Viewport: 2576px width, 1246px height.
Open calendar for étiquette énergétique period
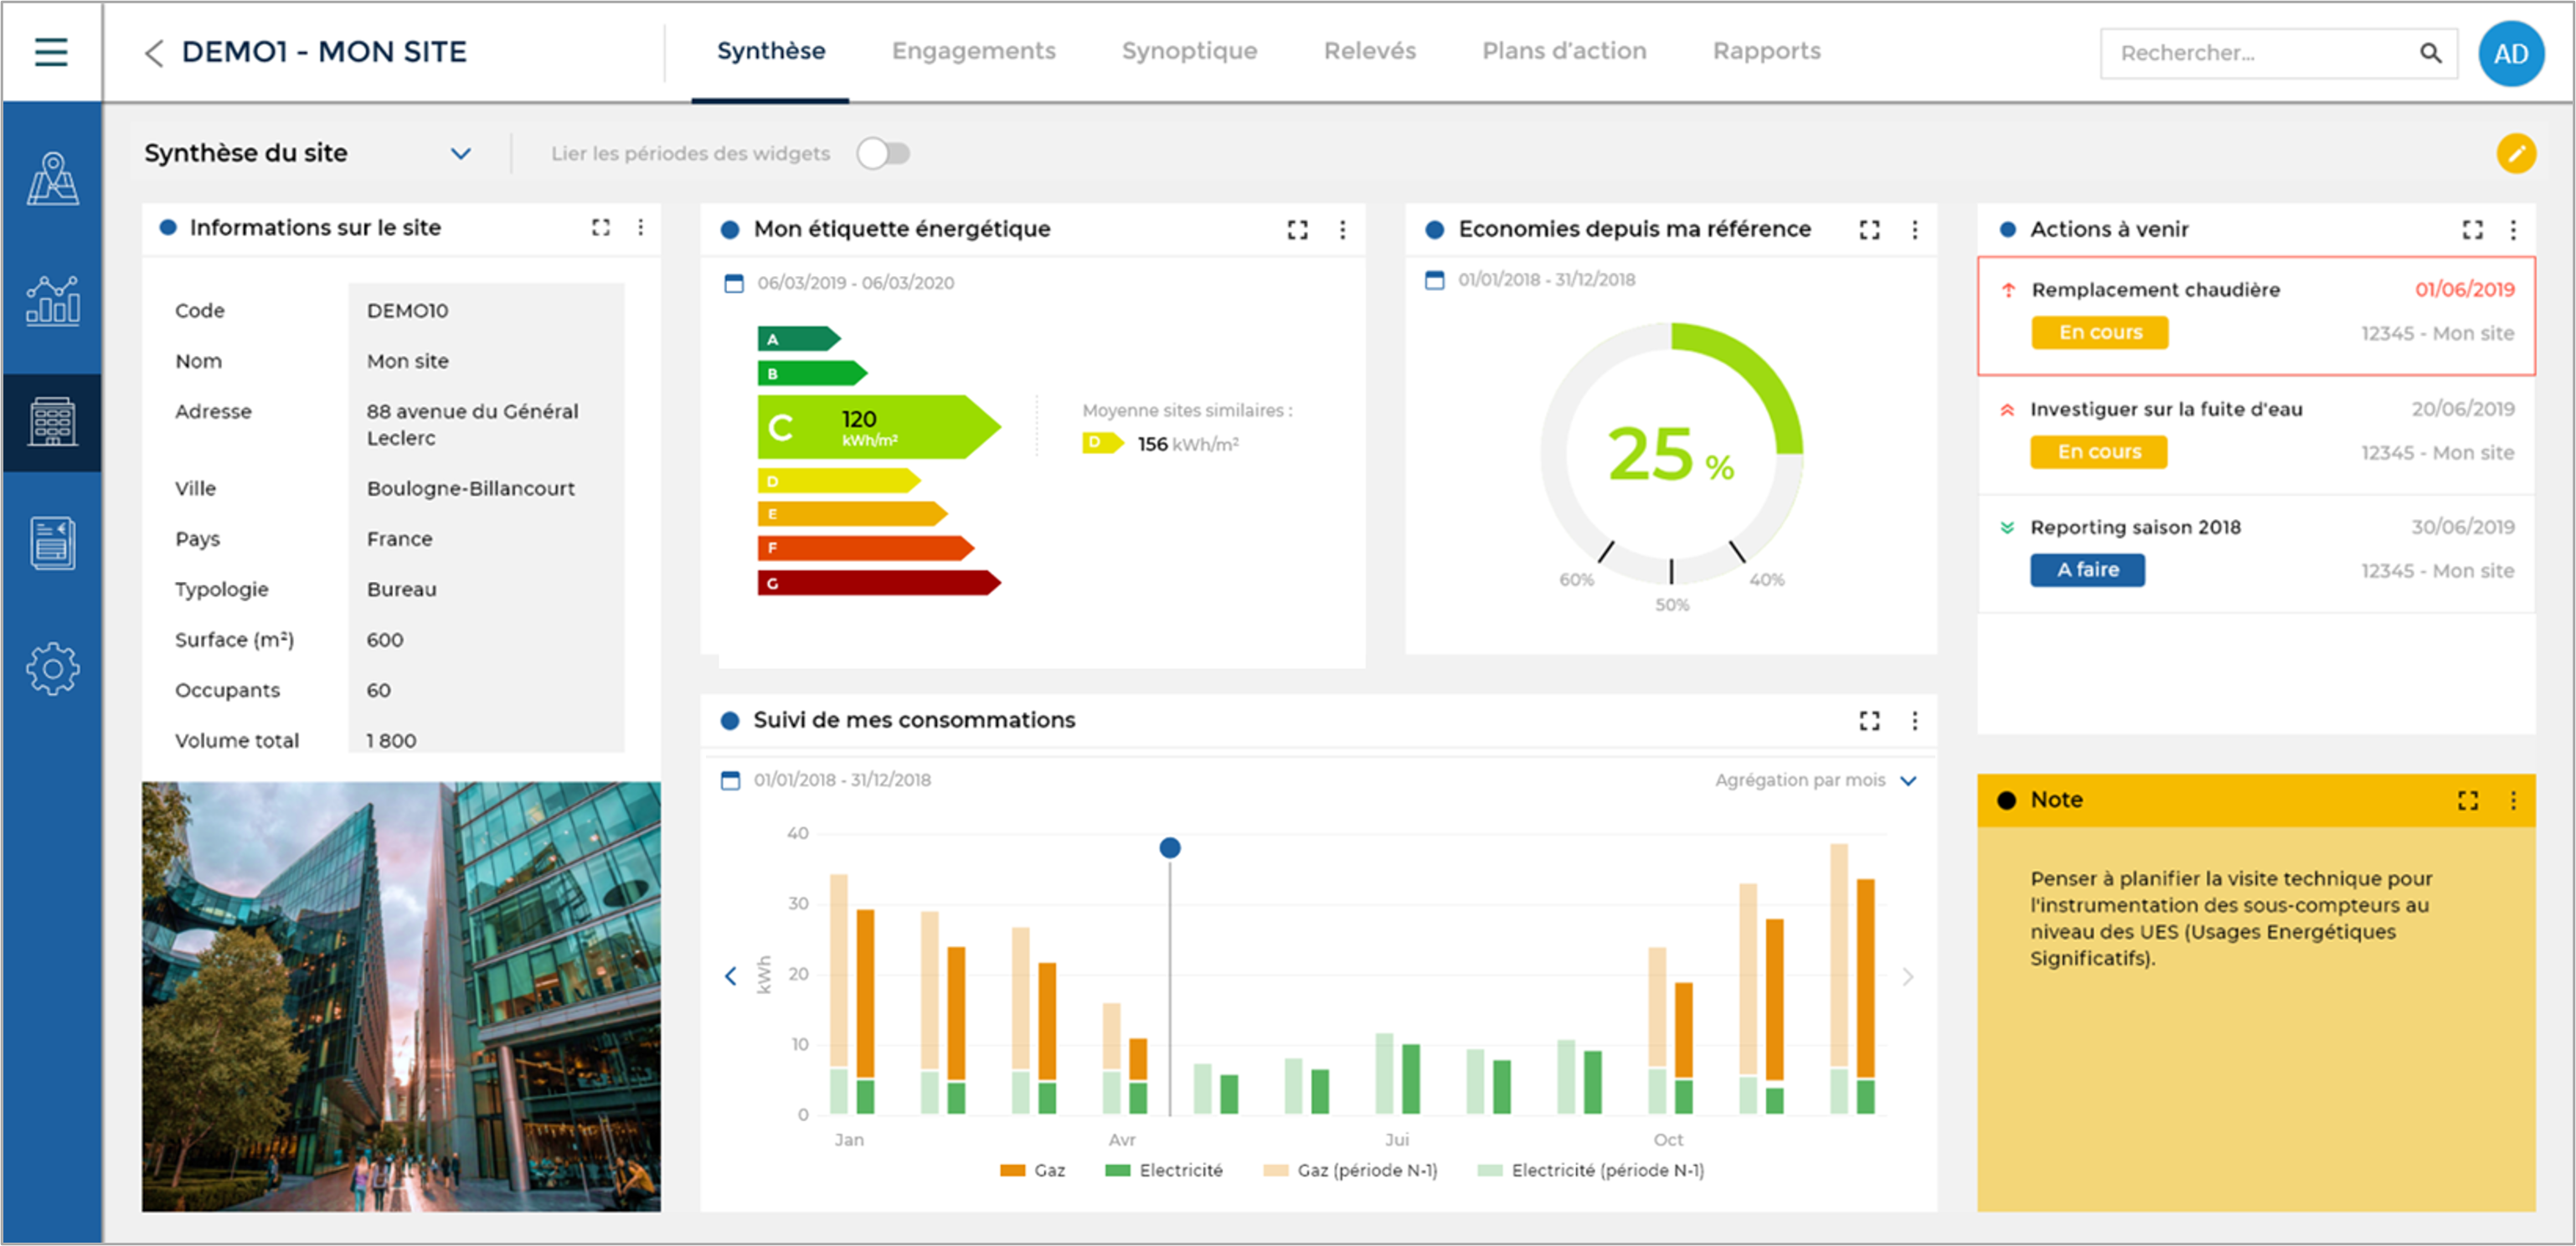(x=733, y=283)
